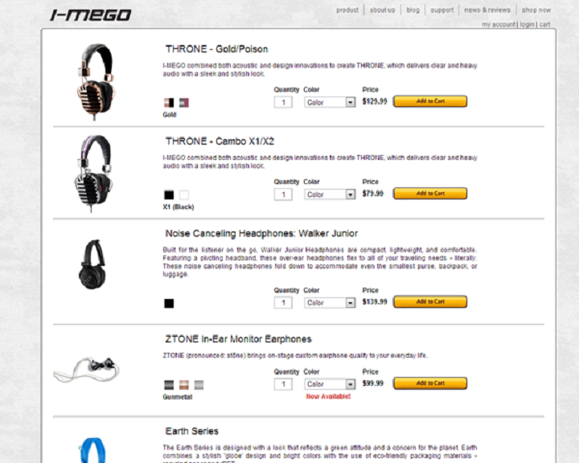Choose the X1 Black swatch for Cambo
The width and height of the screenshot is (579, 463).
tap(169, 195)
